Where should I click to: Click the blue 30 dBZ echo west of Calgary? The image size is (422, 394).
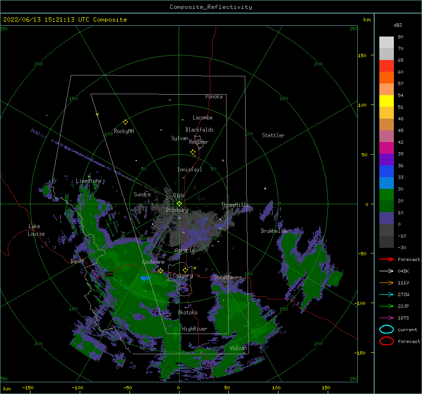pos(146,278)
